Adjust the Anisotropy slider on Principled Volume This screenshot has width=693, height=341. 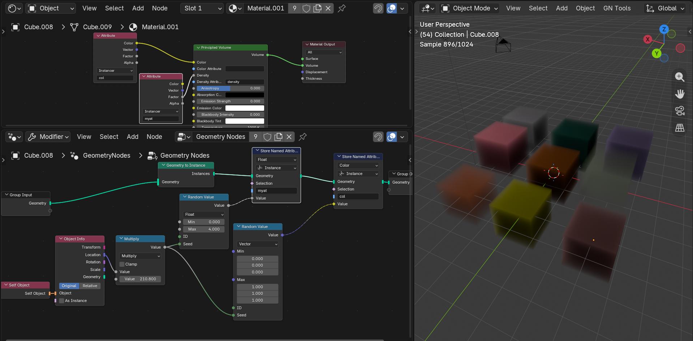pos(231,88)
